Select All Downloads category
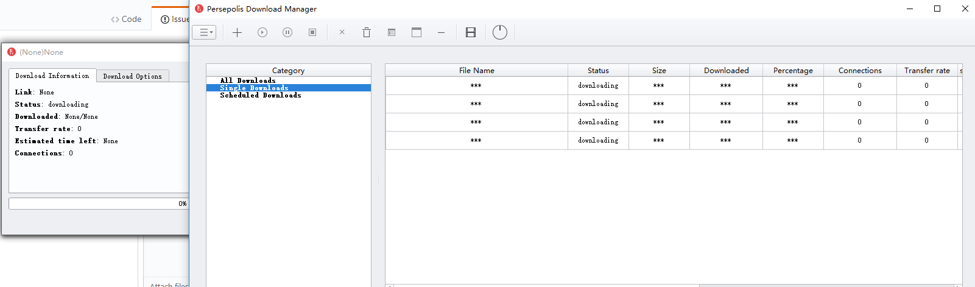Image resolution: width=975 pixels, height=287 pixels. pos(248,80)
